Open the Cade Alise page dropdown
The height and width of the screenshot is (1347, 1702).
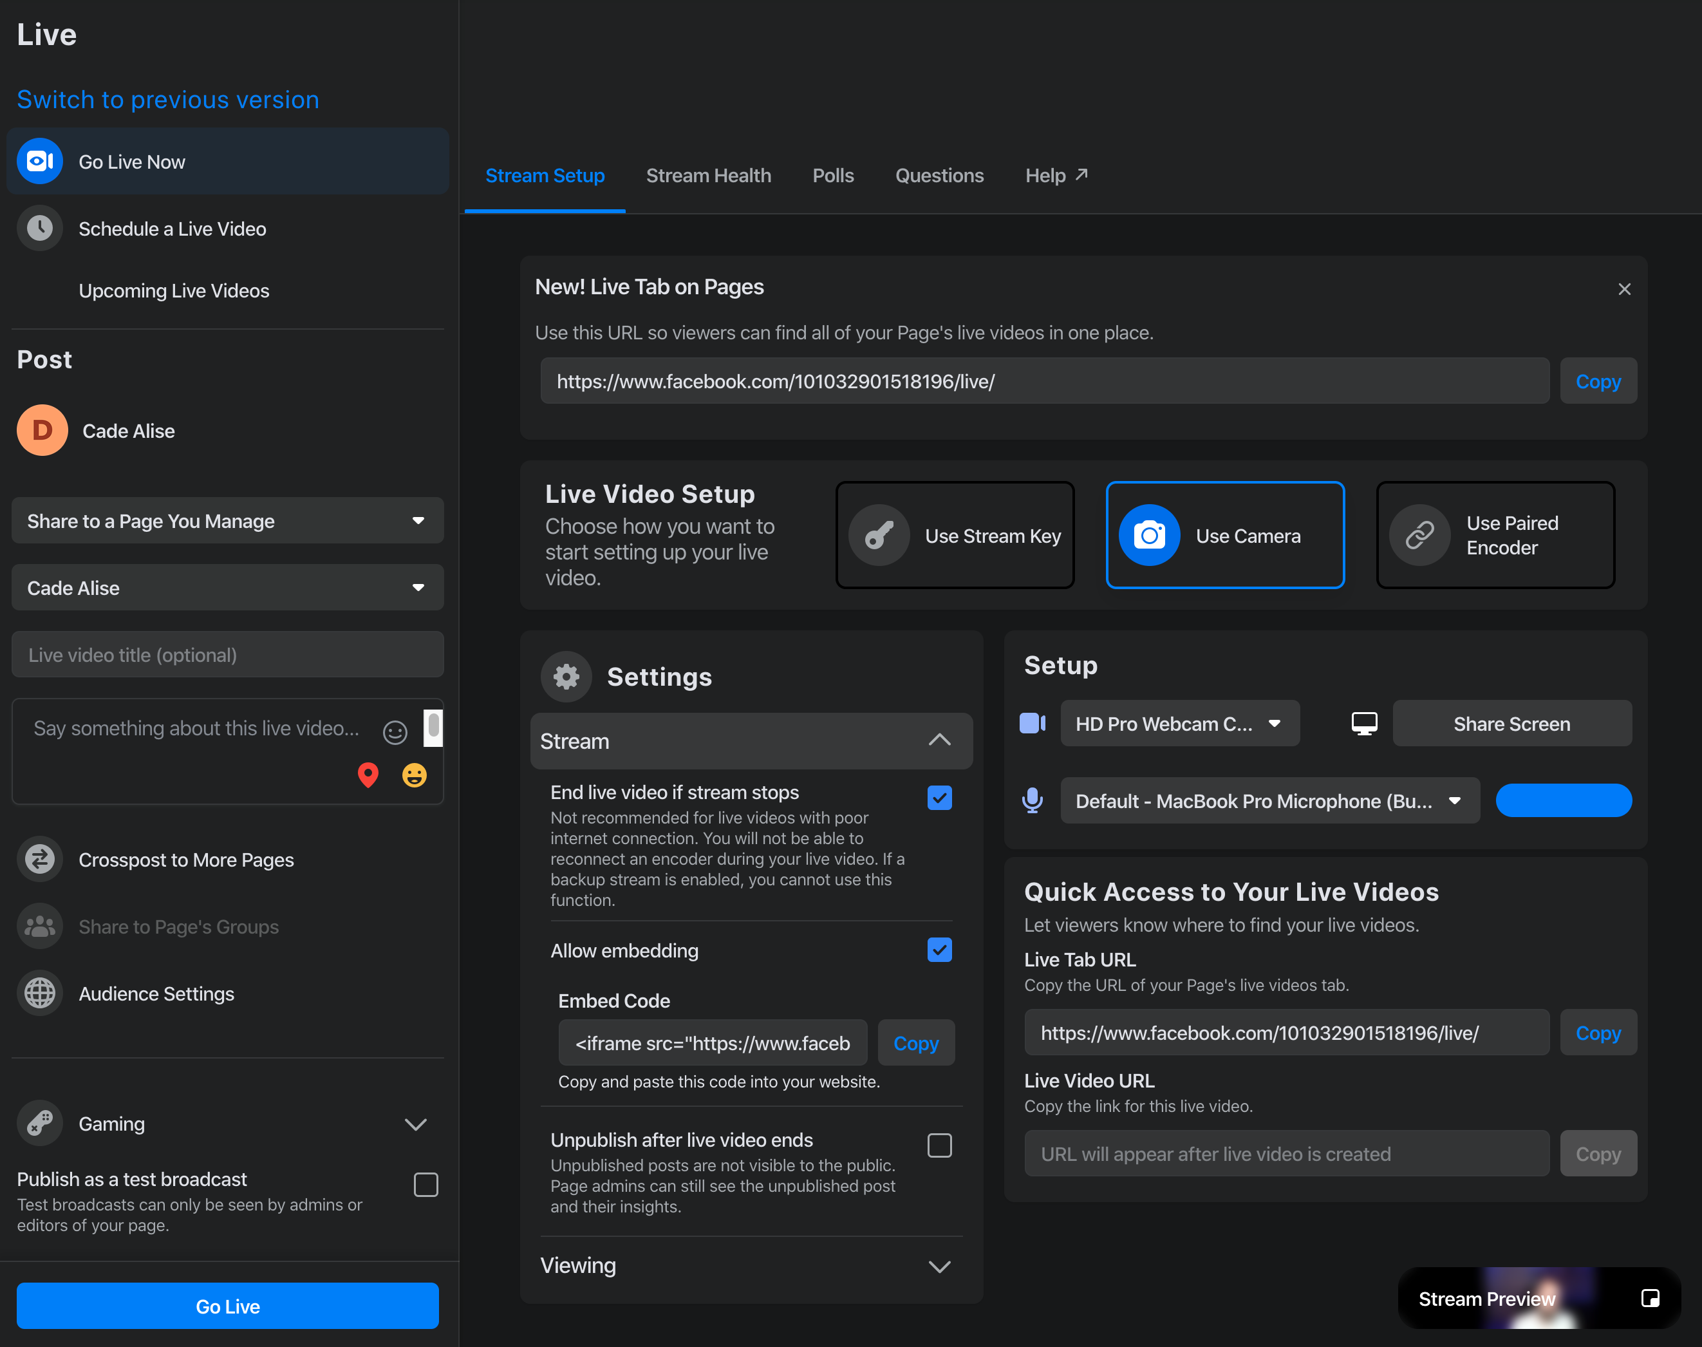(228, 587)
